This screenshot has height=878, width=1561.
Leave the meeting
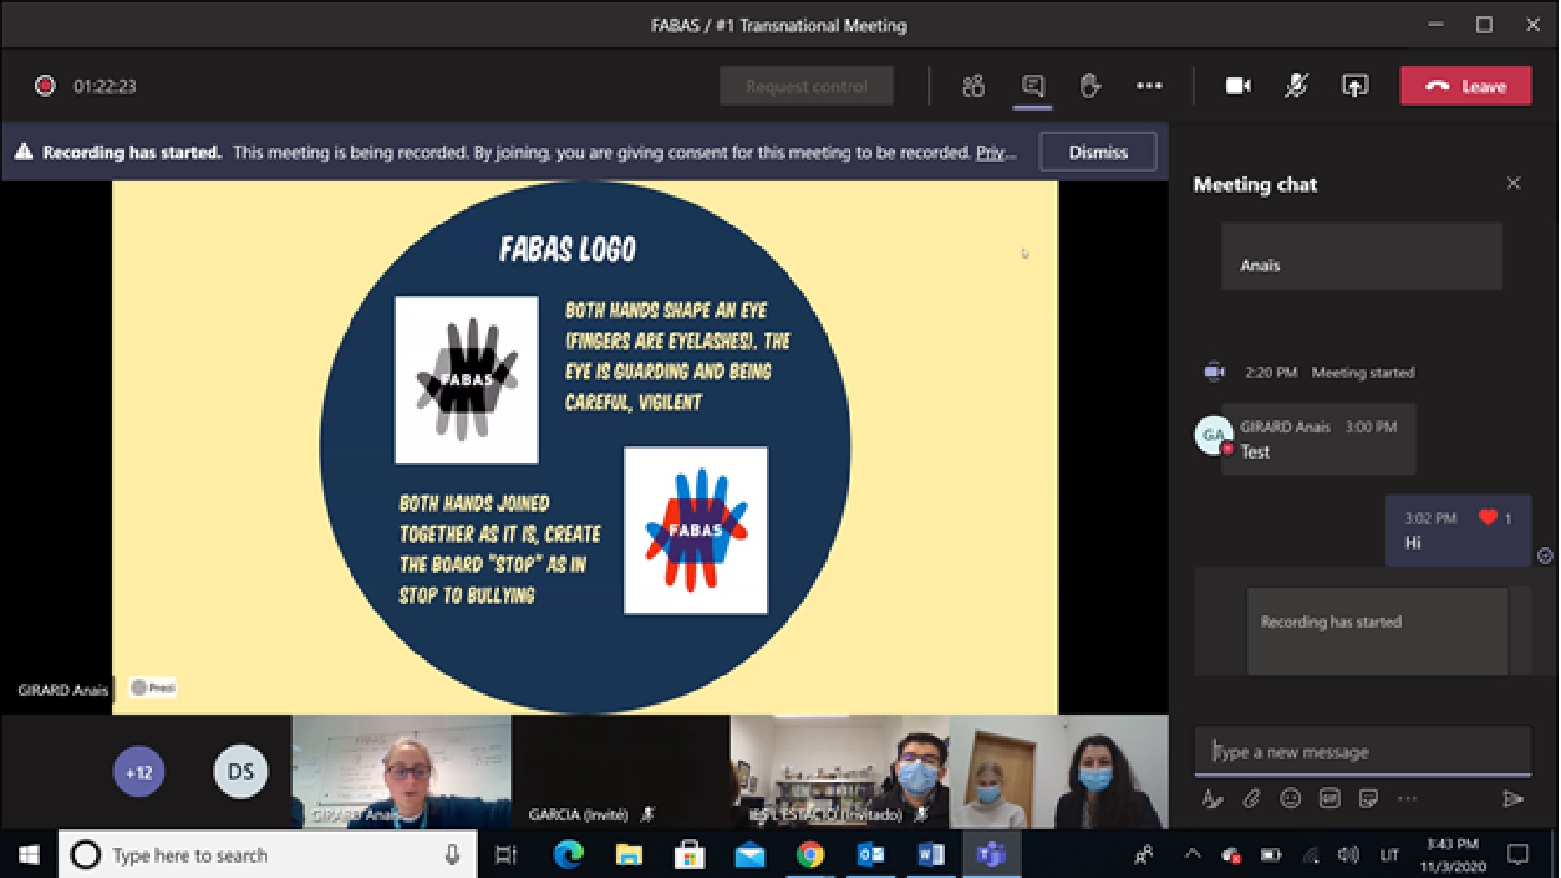point(1466,85)
